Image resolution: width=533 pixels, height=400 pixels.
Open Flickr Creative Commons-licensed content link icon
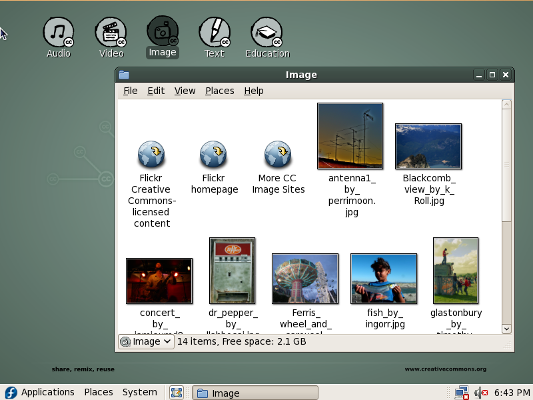(x=151, y=154)
